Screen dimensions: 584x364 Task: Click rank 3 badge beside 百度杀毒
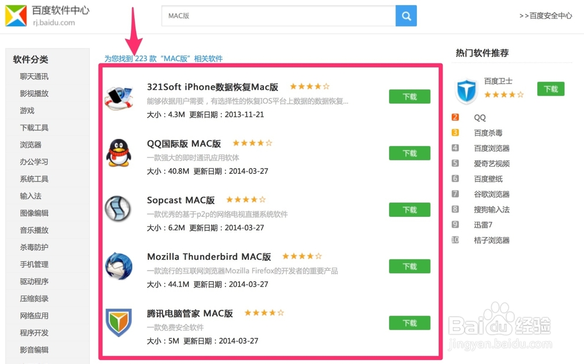coord(455,132)
